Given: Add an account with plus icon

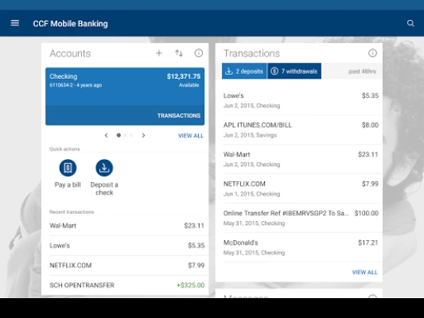Looking at the screenshot, I should click(159, 53).
